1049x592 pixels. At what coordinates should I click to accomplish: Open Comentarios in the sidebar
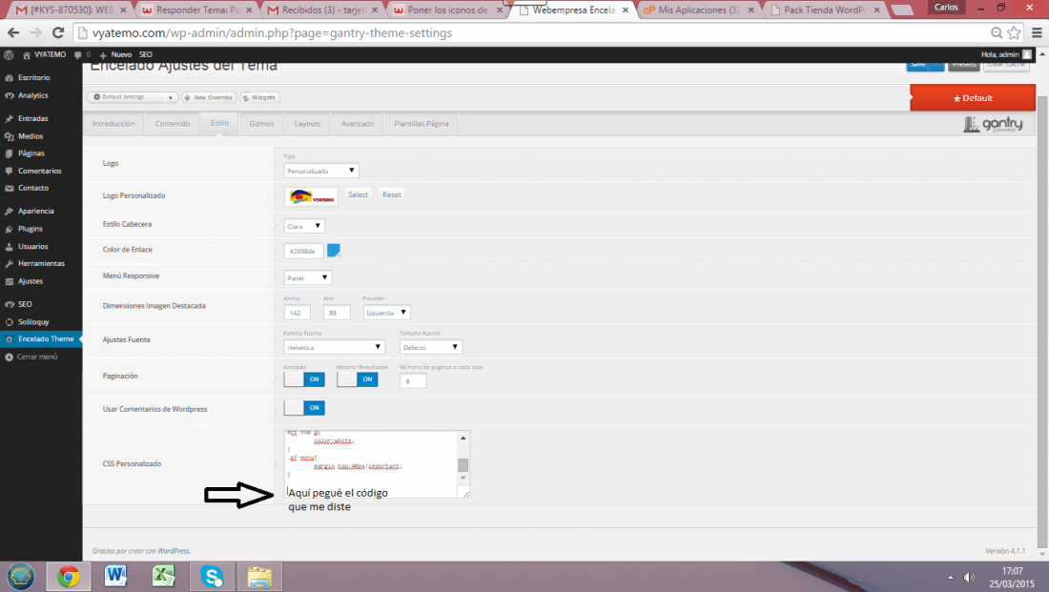click(x=39, y=171)
